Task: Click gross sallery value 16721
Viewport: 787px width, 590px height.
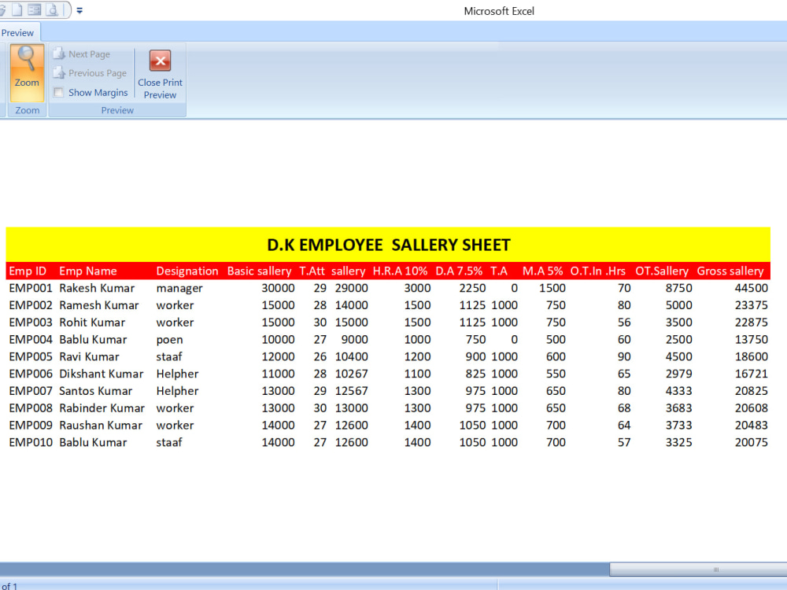Action: 752,374
